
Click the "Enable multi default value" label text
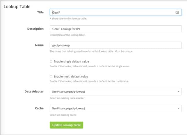(71, 76)
